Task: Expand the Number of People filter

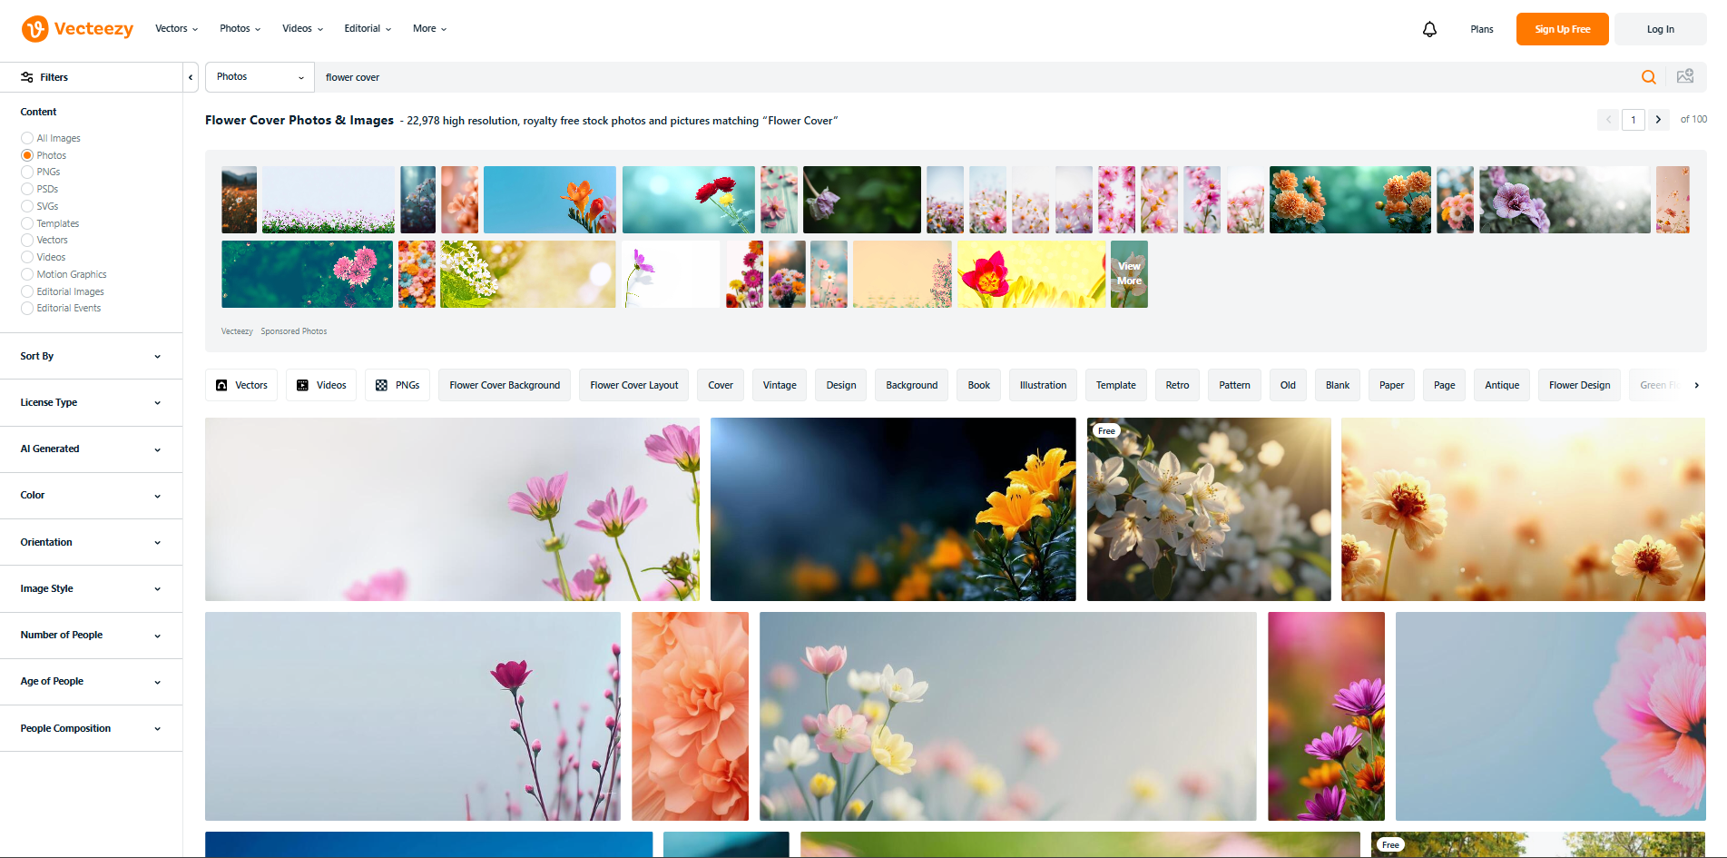Action: [91, 635]
